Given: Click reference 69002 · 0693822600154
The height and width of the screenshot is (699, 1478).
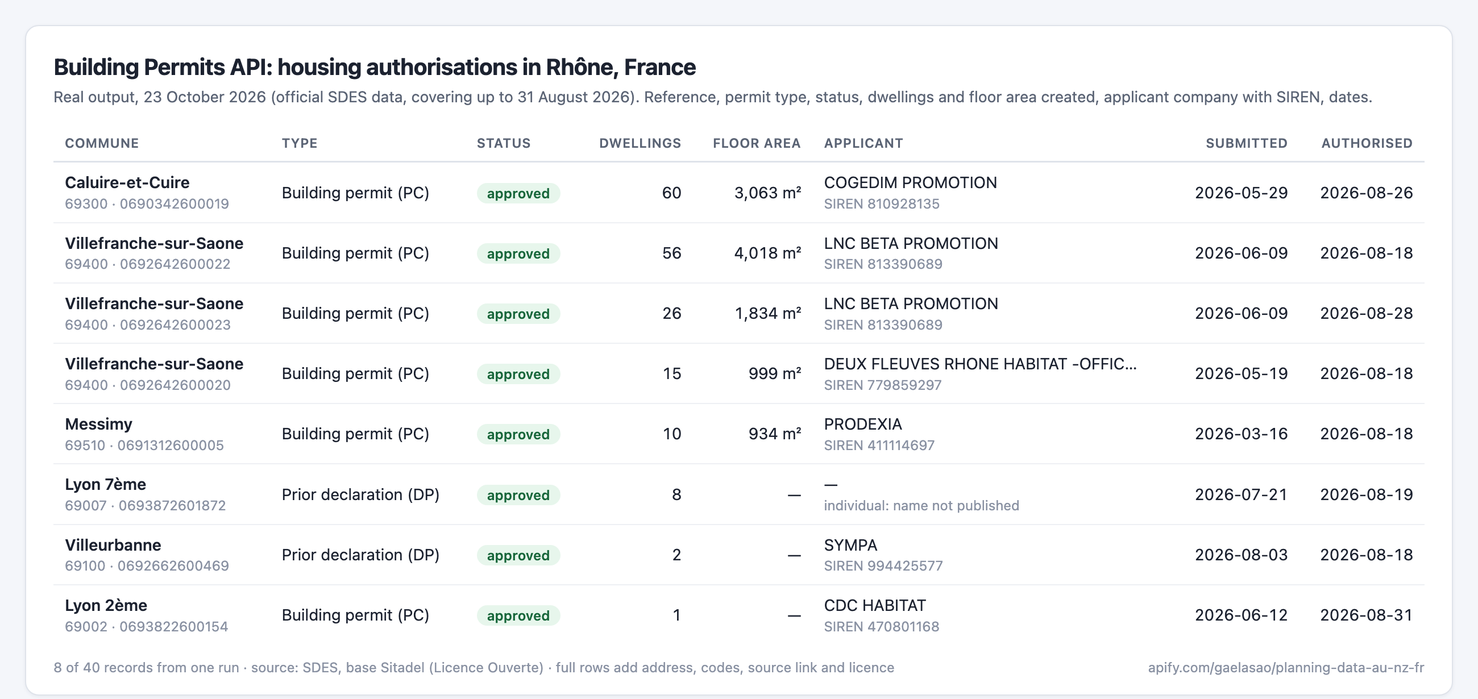Looking at the screenshot, I should pos(146,627).
